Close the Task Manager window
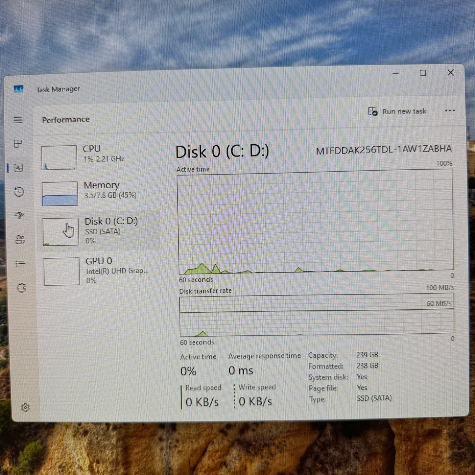475x475 pixels. 451,72
